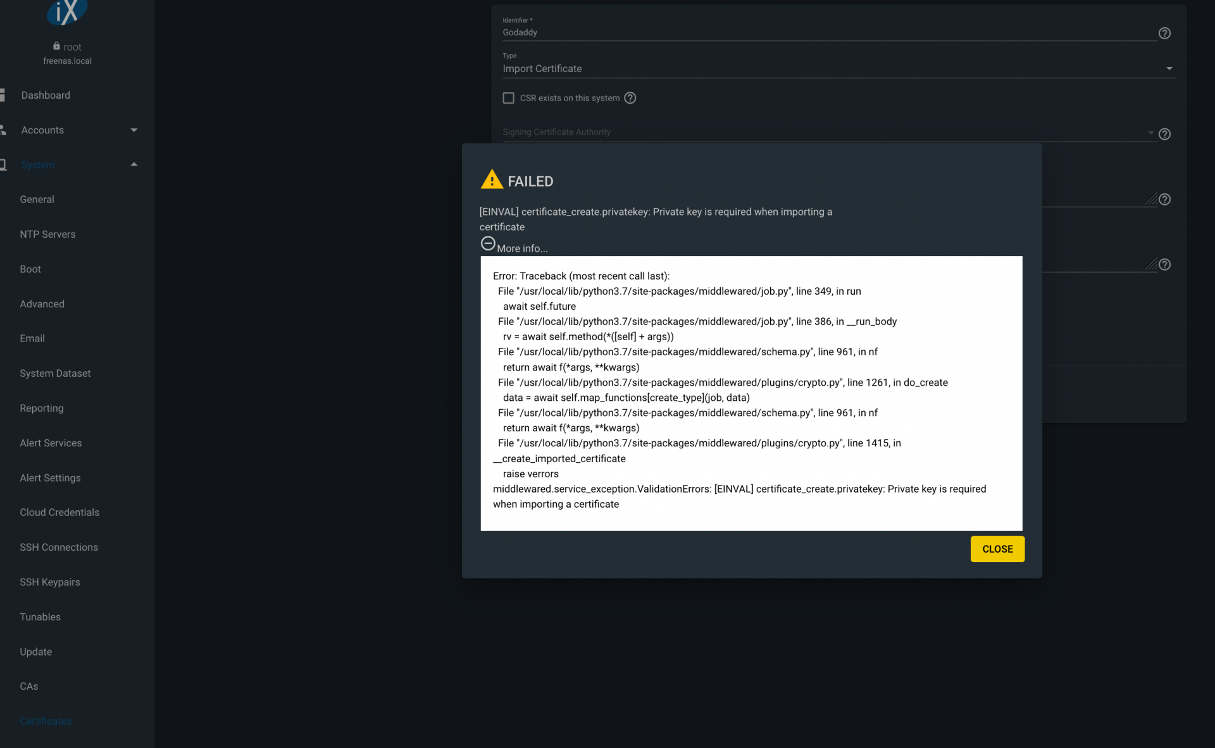Click the resize handle of the second text area

point(1151,264)
